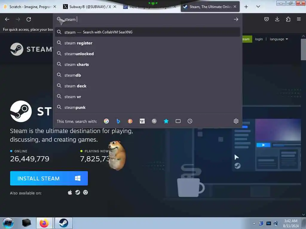
Task: Close the Scratch tab
Action: coord(55,7)
